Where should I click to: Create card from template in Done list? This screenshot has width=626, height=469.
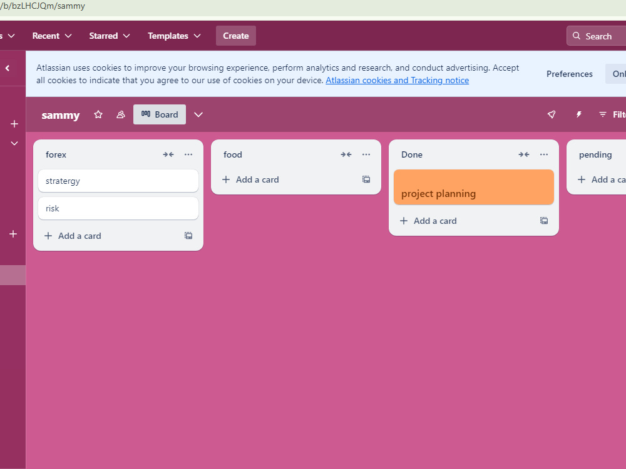[544, 221]
